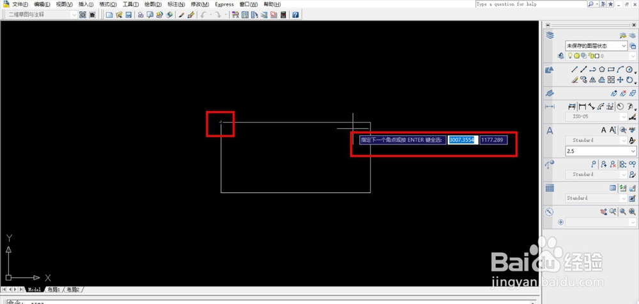This screenshot has height=304, width=639.
Task: Click the Plot print icon
Action: (x=141, y=15)
